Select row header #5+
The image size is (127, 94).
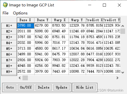coord(9,49)
